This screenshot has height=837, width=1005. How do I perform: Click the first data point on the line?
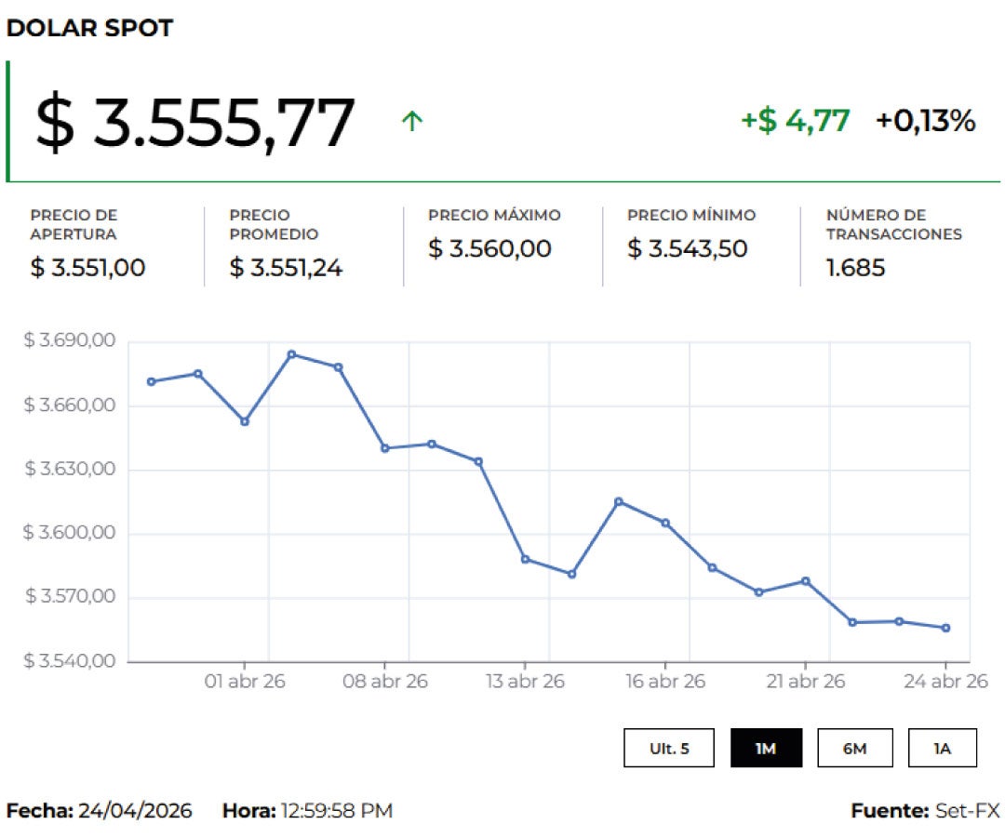[151, 381]
